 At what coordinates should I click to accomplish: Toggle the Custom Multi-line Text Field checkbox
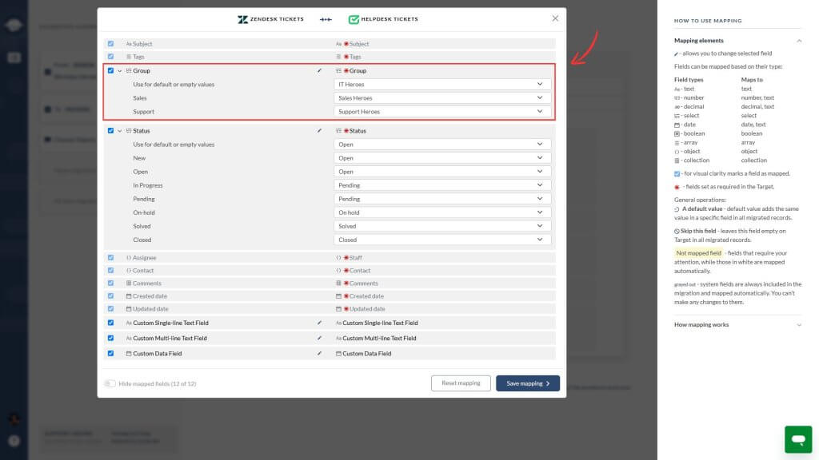110,338
